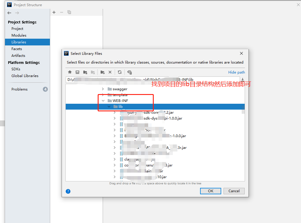Click the Problems count badge 4
Image resolution: width=301 pixels, height=223 pixels.
[x=45, y=89]
